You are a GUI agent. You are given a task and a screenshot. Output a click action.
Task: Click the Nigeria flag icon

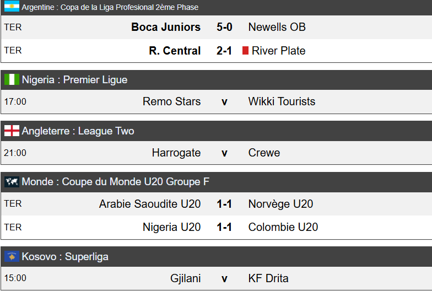12,79
